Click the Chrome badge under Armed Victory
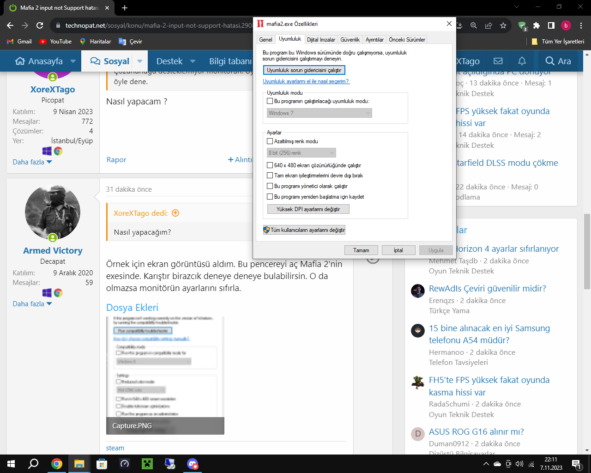 tap(58, 293)
